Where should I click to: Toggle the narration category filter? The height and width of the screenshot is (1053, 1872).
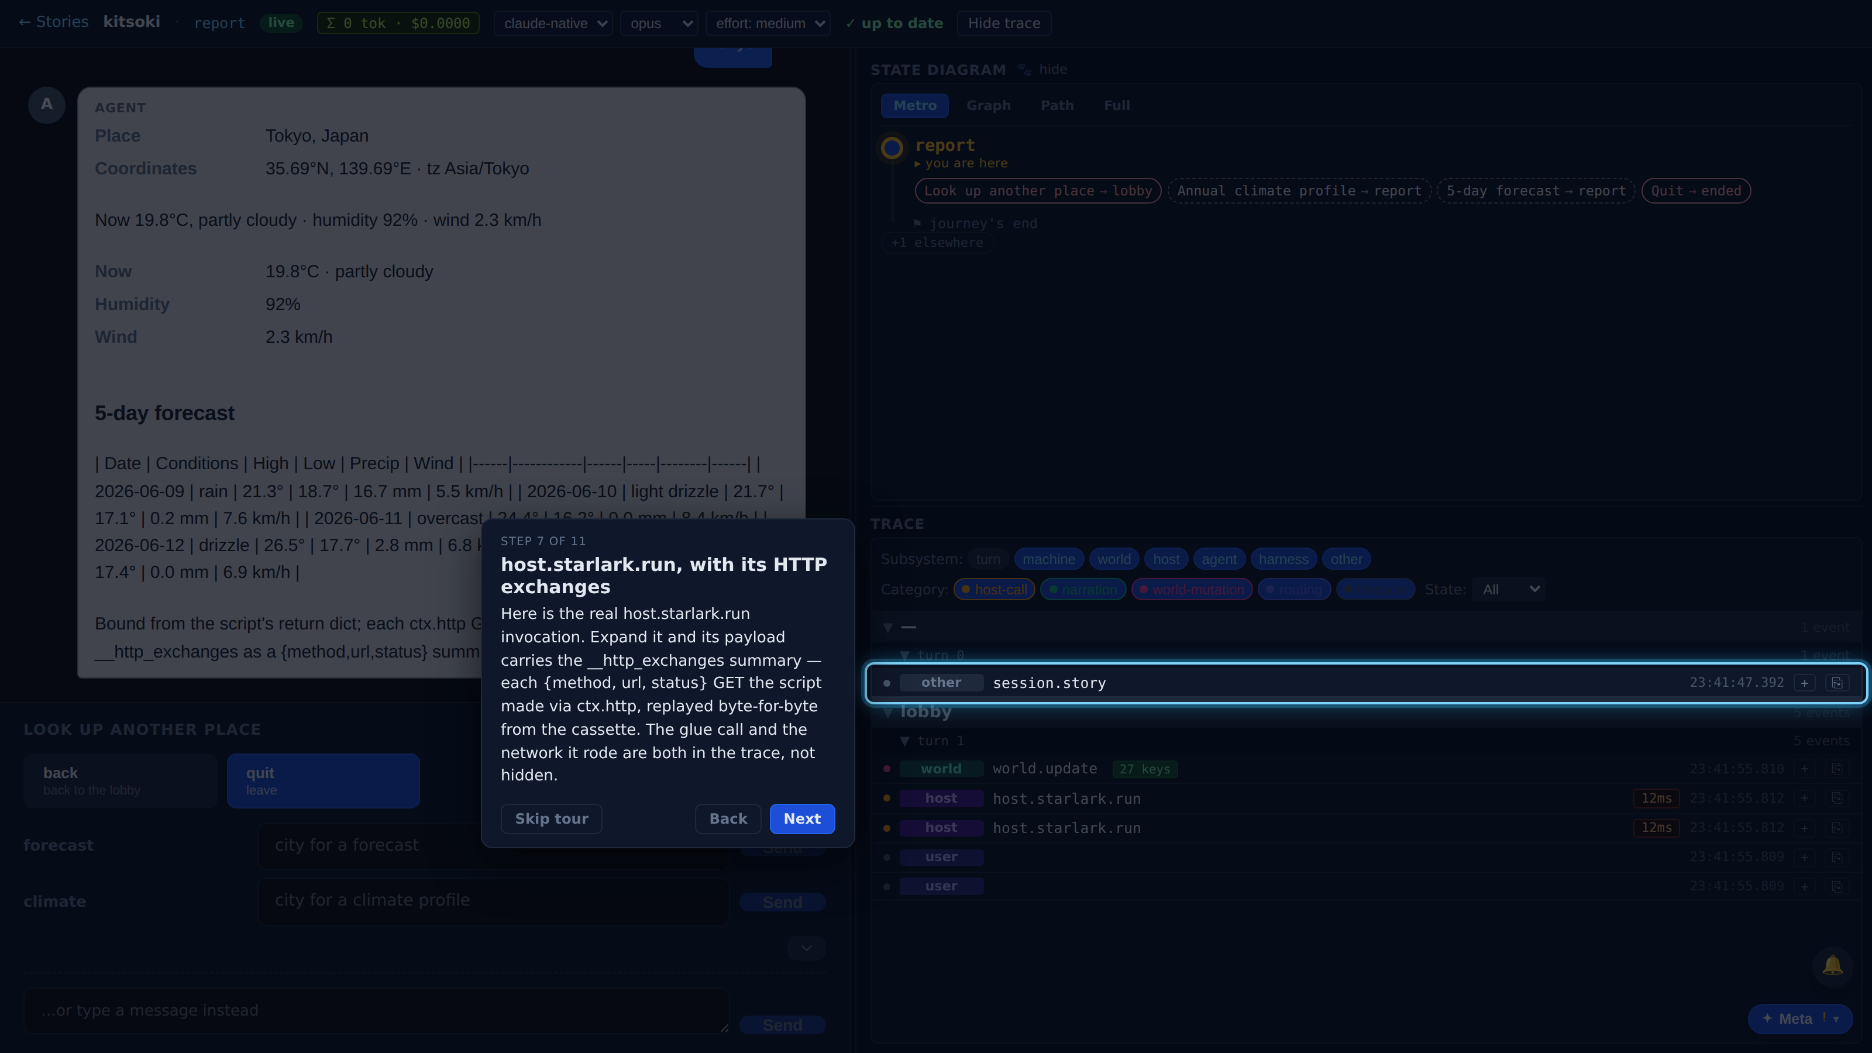click(x=1083, y=589)
